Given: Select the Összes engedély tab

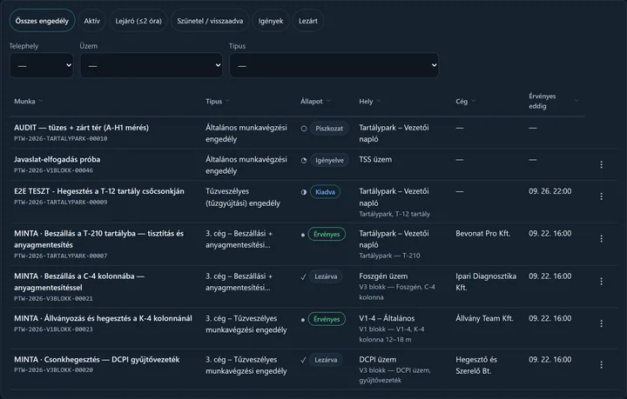Looking at the screenshot, I should coord(42,21).
